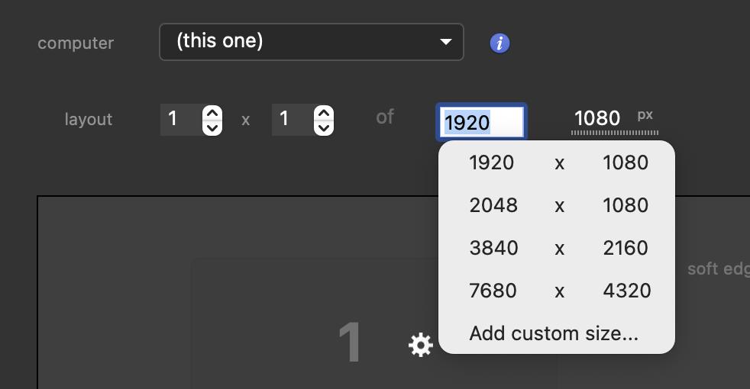750x389 pixels.
Task: Select the 7680 x 4320 resolution
Action: 557,291
